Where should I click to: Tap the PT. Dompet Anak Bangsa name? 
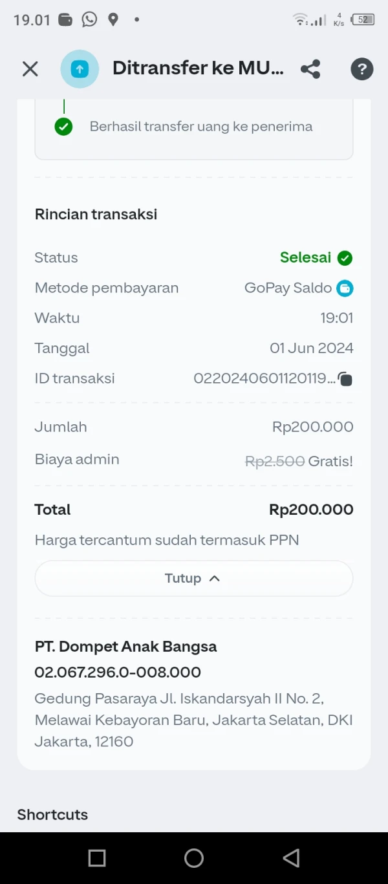pyautogui.click(x=125, y=647)
